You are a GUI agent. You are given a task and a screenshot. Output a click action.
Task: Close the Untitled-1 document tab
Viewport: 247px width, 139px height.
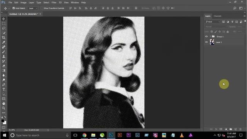coord(40,14)
